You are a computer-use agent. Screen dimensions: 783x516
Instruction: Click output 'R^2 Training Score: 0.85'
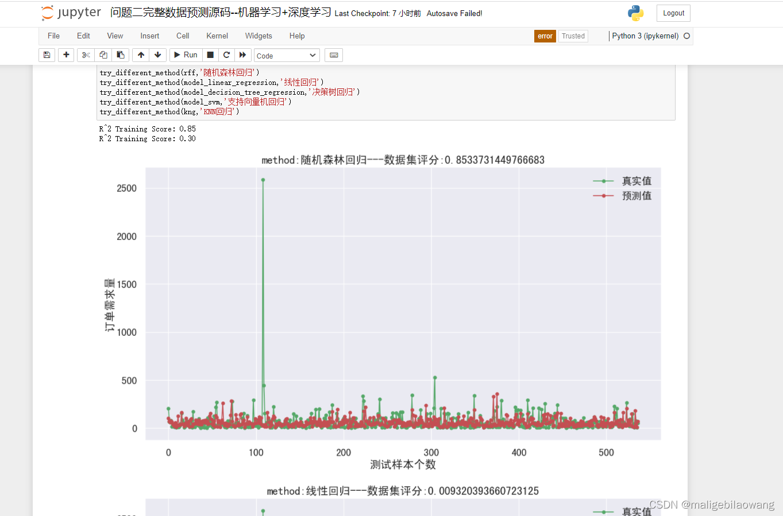pos(148,129)
